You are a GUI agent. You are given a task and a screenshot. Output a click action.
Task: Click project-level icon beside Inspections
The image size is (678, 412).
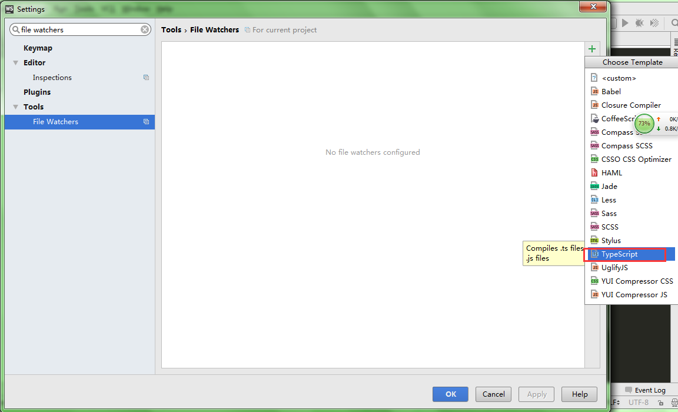pyautogui.click(x=146, y=77)
